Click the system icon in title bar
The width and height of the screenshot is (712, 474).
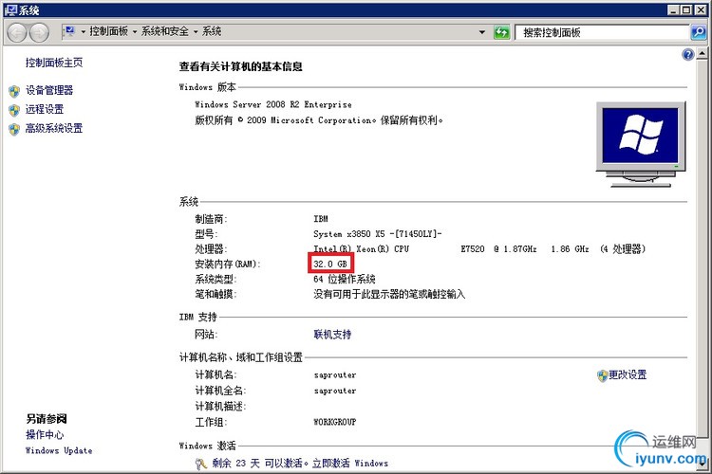[10, 9]
